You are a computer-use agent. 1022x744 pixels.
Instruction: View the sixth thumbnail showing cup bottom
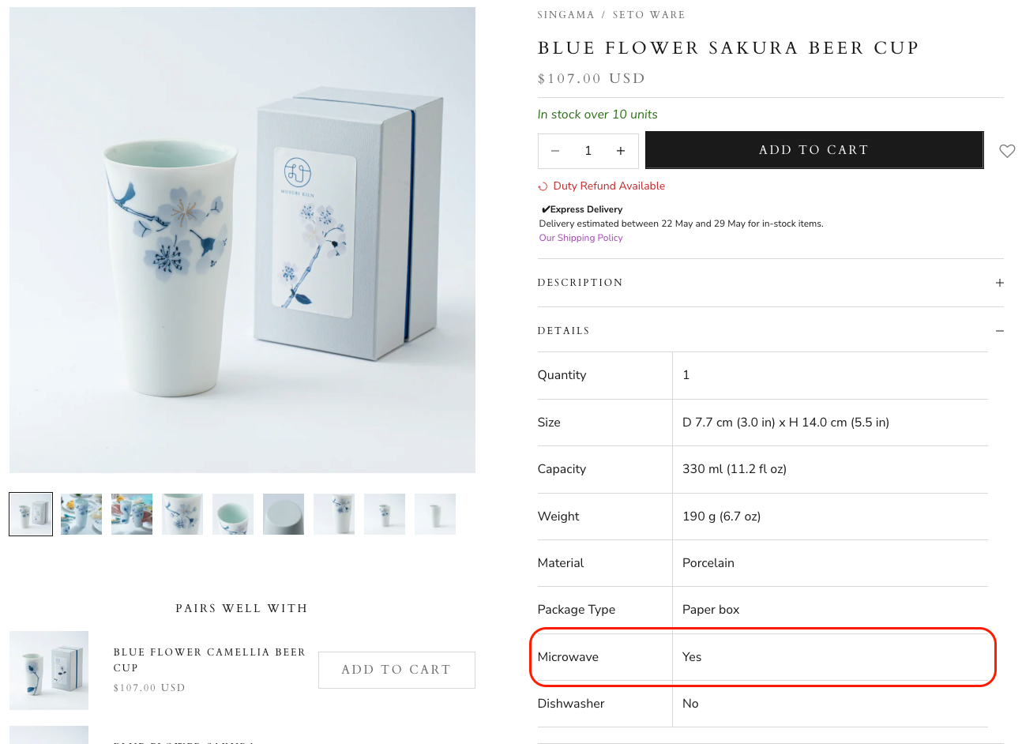pyautogui.click(x=284, y=514)
